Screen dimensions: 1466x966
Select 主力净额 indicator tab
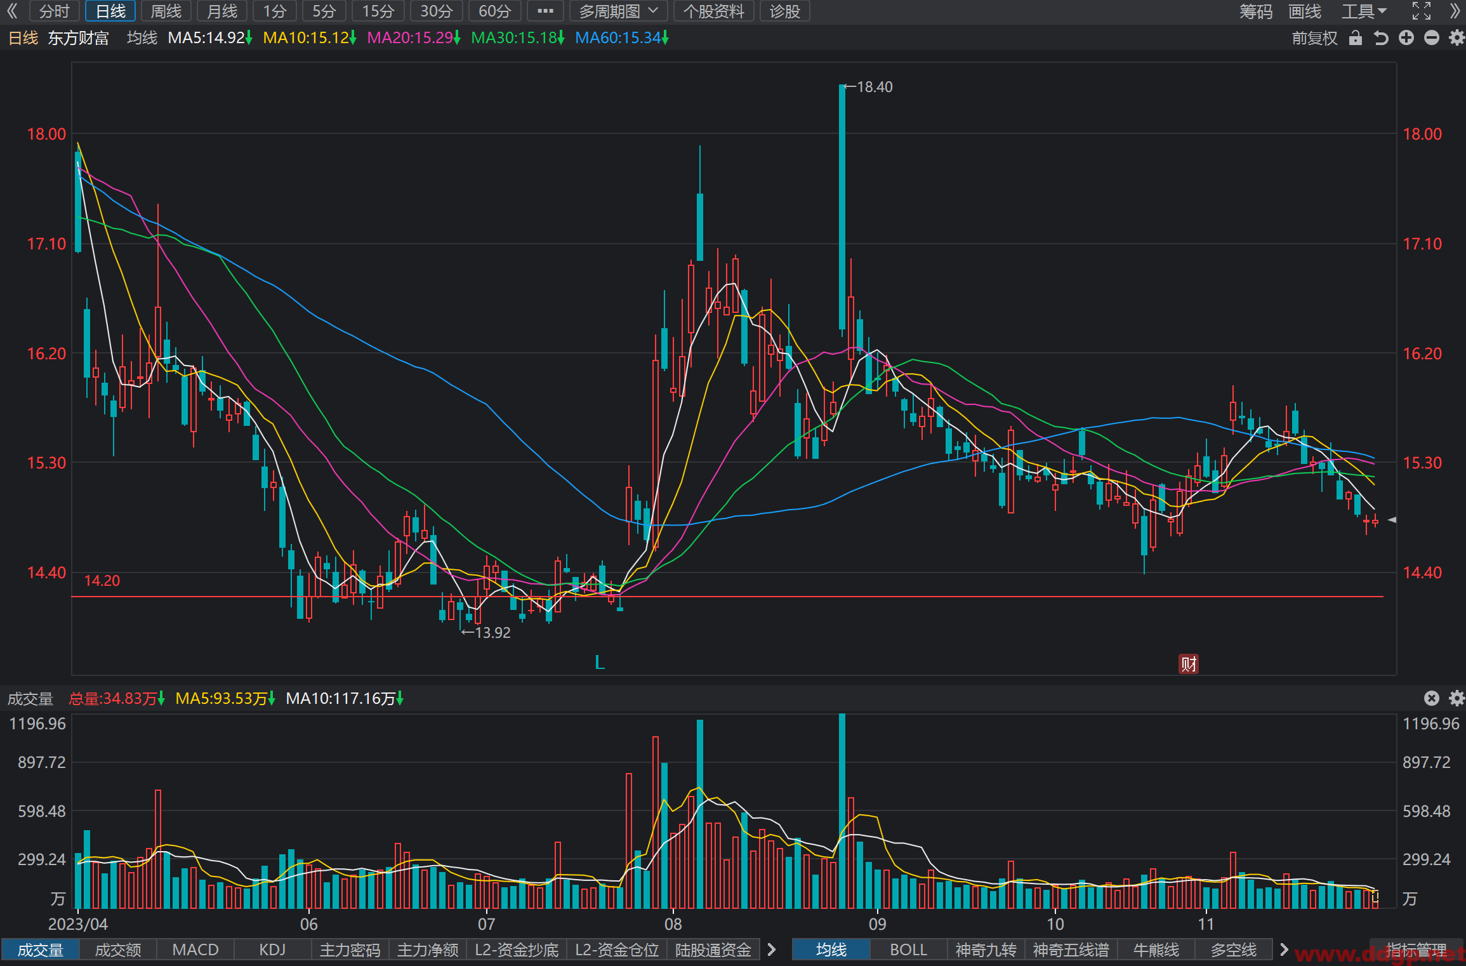[x=428, y=949]
